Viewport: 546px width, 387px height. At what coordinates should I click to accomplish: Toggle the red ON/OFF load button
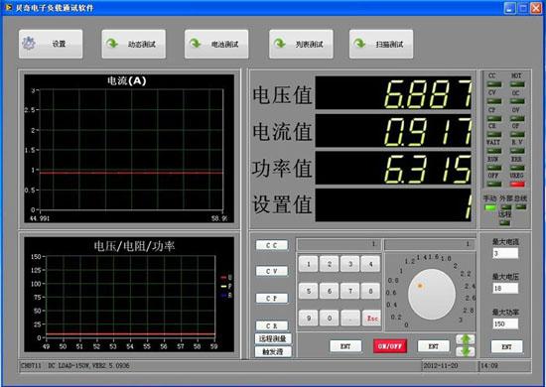click(390, 346)
